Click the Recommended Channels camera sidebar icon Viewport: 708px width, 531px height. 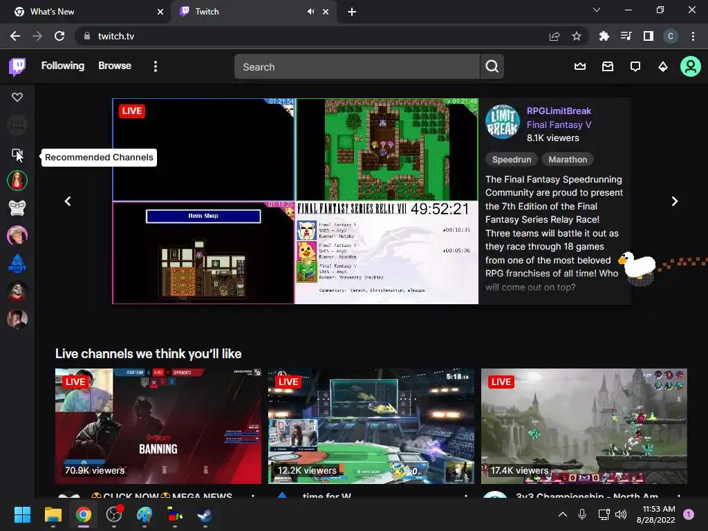point(17,154)
